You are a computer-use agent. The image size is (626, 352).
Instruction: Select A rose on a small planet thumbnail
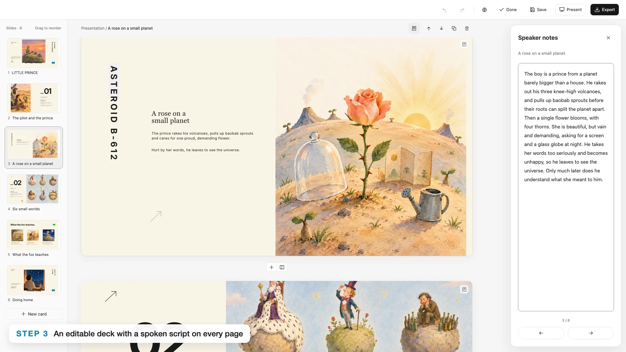pos(34,144)
